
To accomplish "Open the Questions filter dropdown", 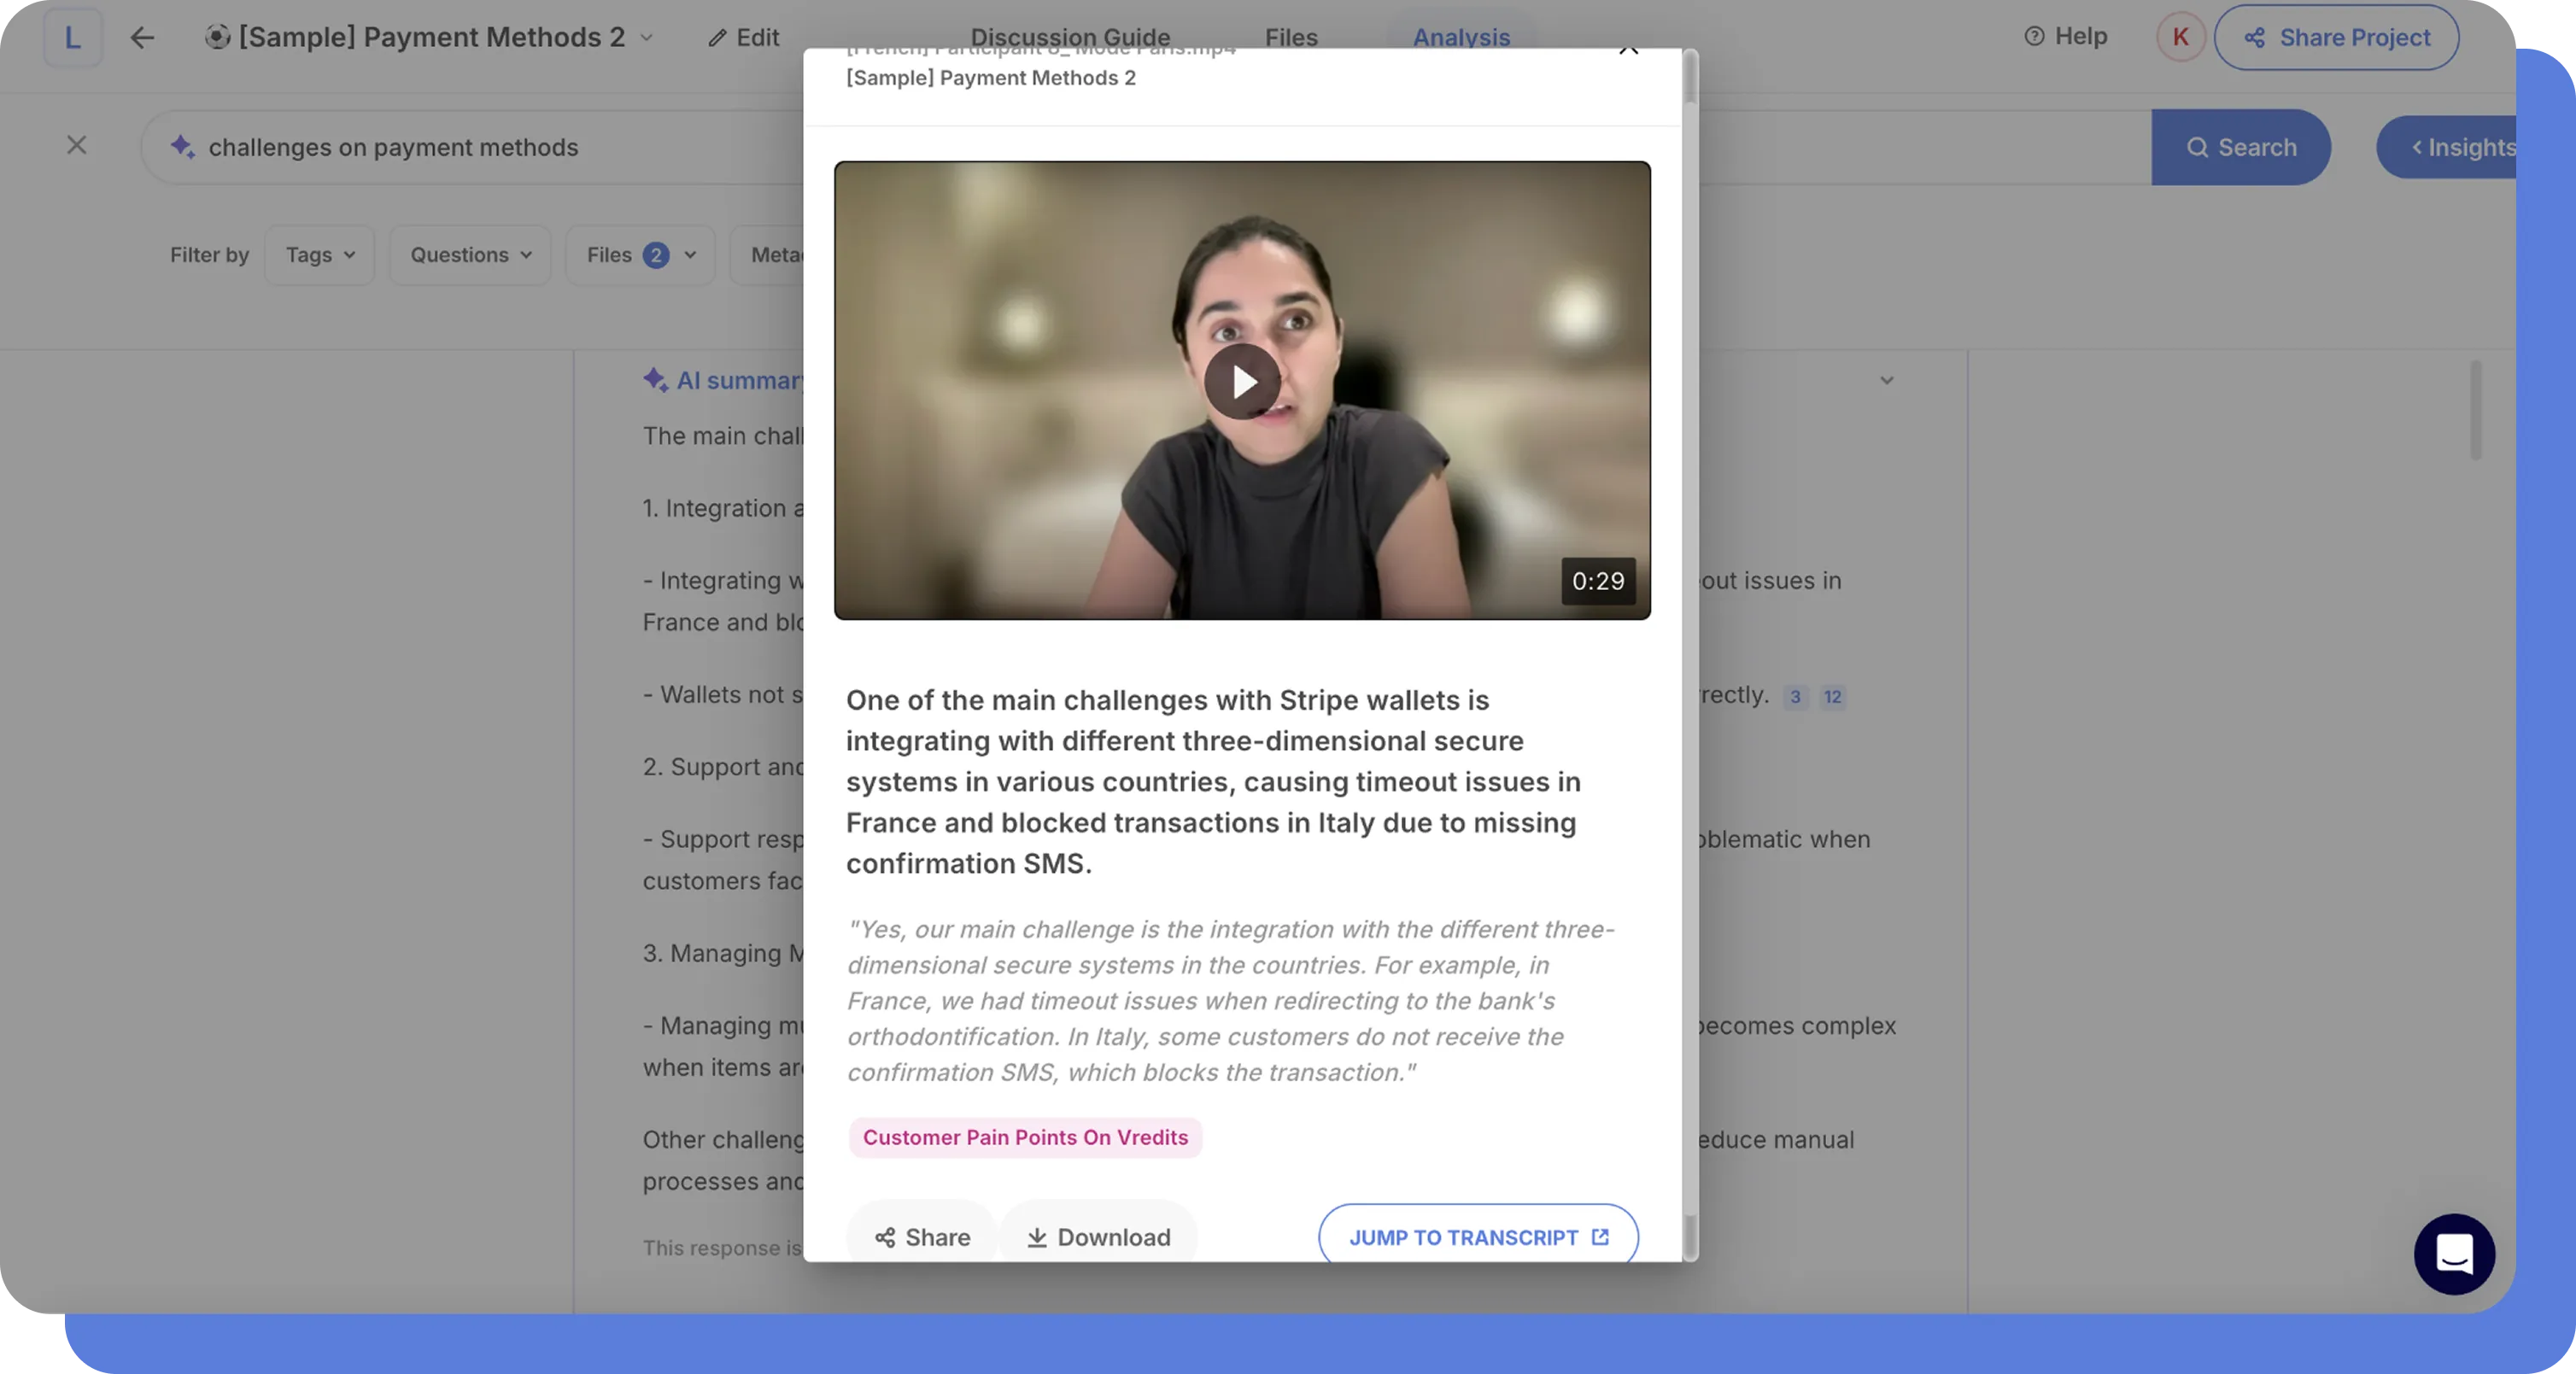I will point(470,255).
